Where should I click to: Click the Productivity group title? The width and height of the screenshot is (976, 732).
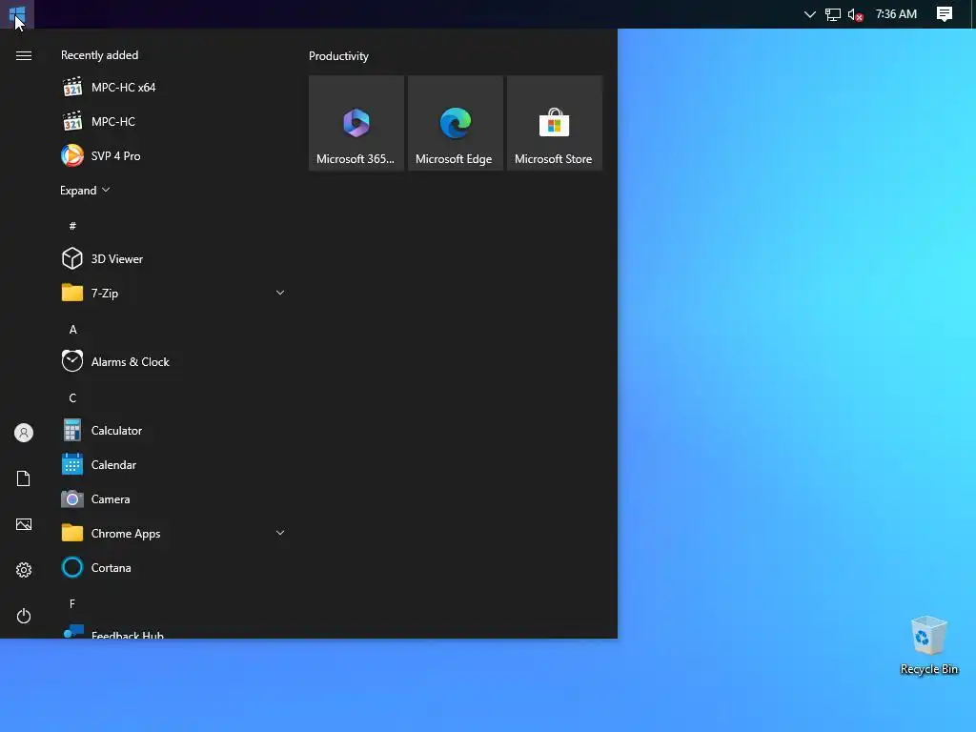tap(338, 56)
